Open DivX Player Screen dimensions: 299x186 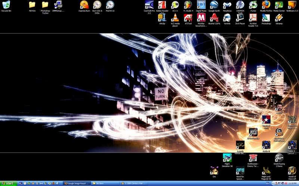240,19
